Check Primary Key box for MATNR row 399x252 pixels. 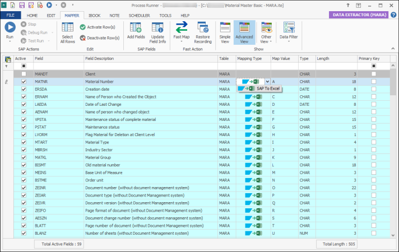(x=374, y=82)
